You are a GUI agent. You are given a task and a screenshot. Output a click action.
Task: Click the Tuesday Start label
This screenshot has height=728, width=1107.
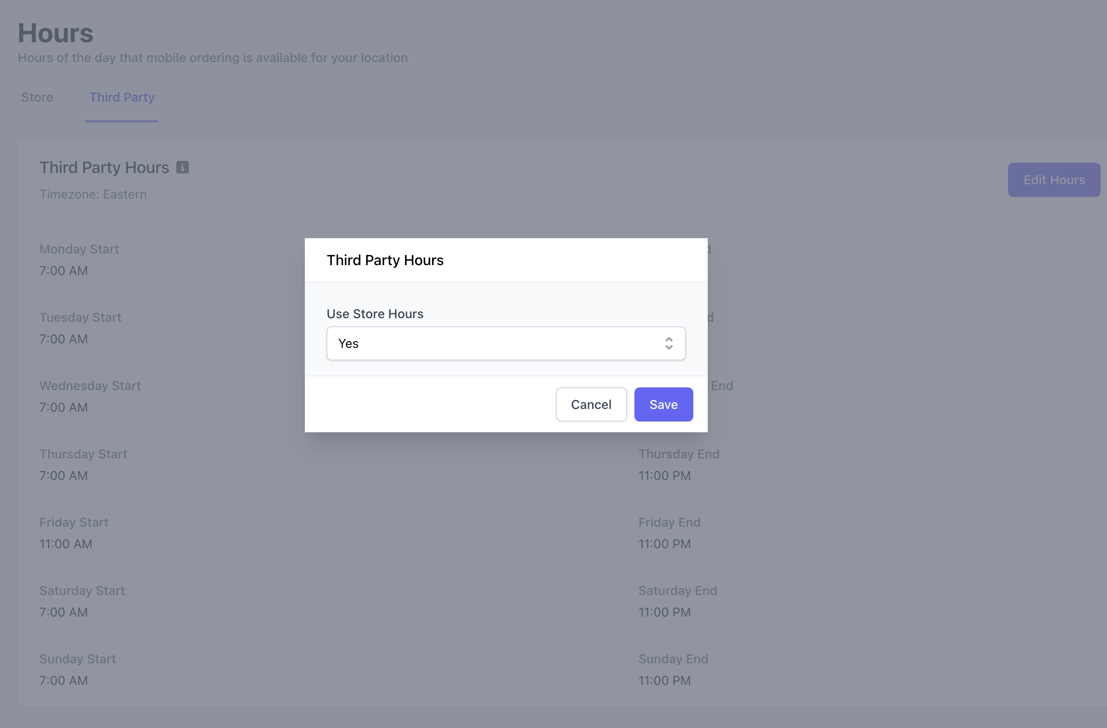click(80, 318)
